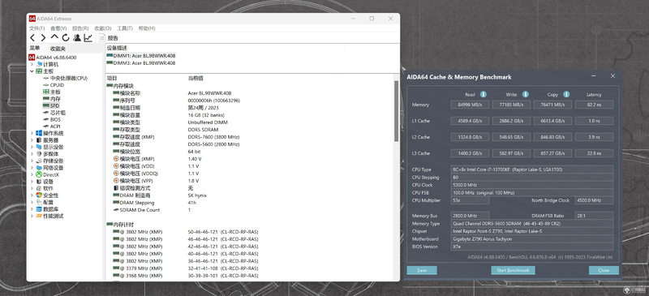Go up one level with the up arrow icon
This screenshot has width=649, height=296.
54,37
